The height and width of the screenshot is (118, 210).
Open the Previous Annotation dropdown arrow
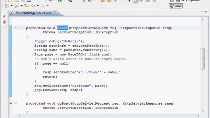tap(21, 6)
